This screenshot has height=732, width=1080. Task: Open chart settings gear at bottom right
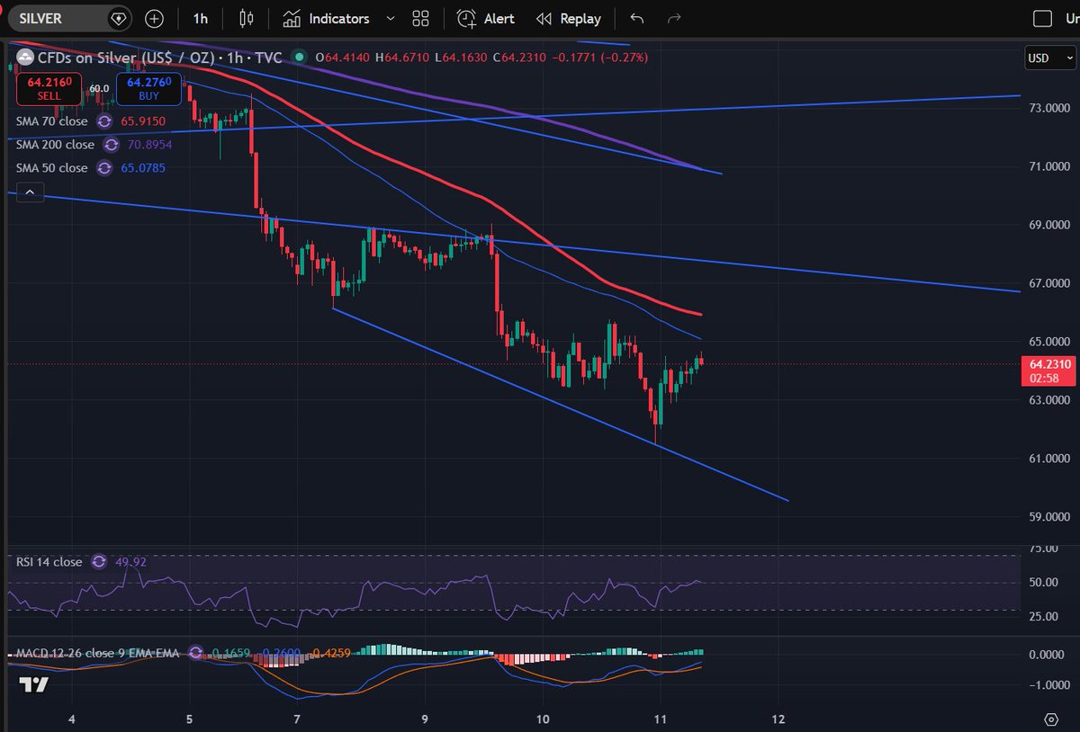(1050, 719)
